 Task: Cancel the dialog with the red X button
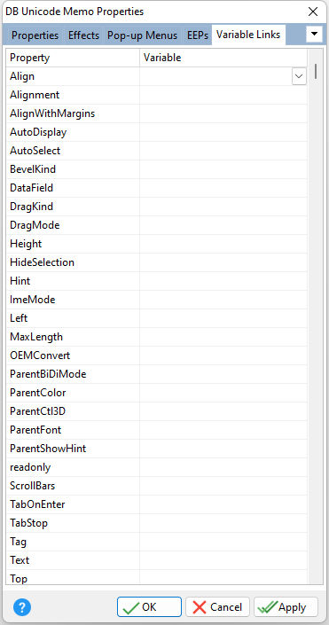point(217,607)
